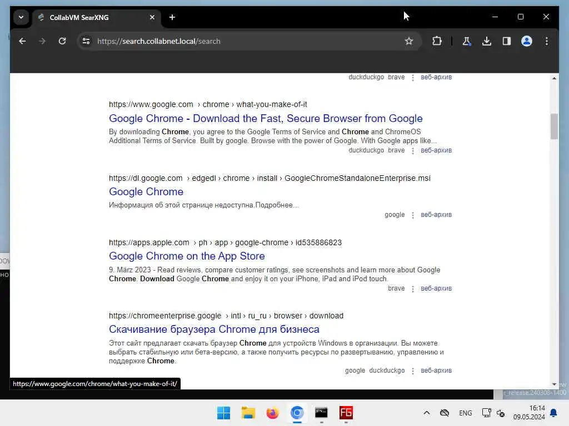Screen dimensions: 569x426
Task: Click the scrollbar up arrow
Action: [x=554, y=78]
